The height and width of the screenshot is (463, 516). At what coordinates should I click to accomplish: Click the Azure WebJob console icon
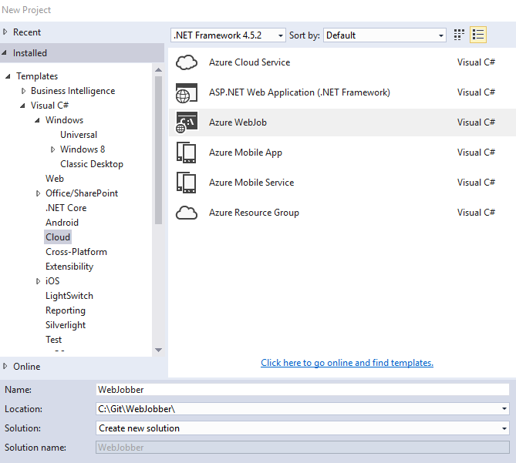click(187, 122)
